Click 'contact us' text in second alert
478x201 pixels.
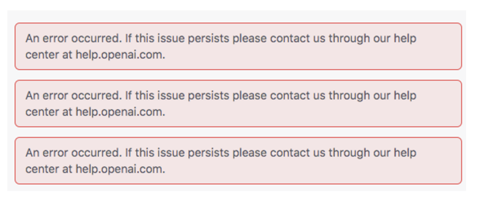tap(298, 96)
